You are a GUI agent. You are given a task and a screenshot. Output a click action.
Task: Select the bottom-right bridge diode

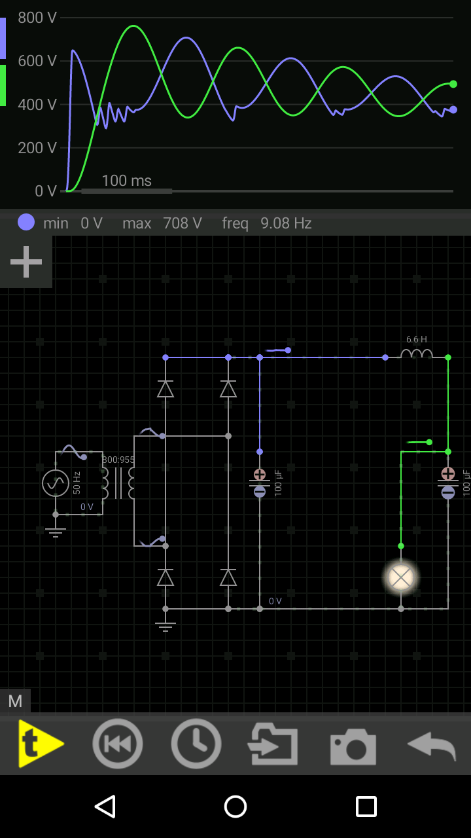point(228,577)
